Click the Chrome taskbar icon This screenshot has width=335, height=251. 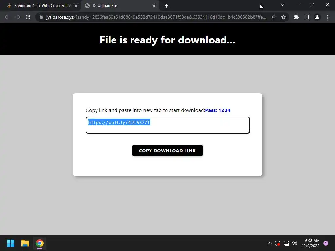tap(40, 243)
